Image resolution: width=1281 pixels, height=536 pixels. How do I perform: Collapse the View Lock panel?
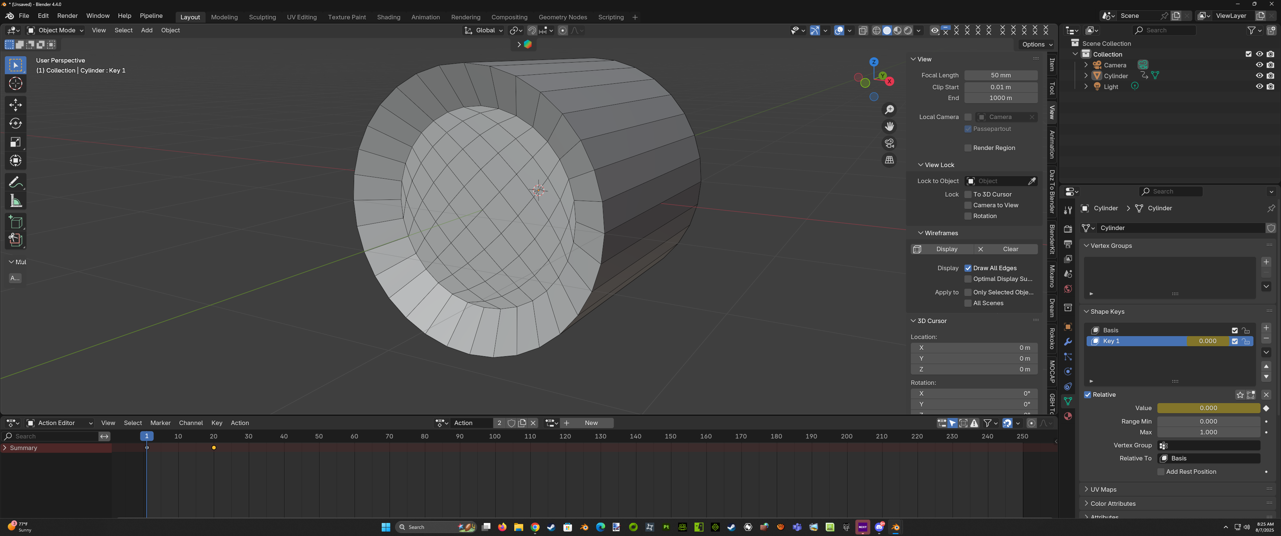coord(921,165)
